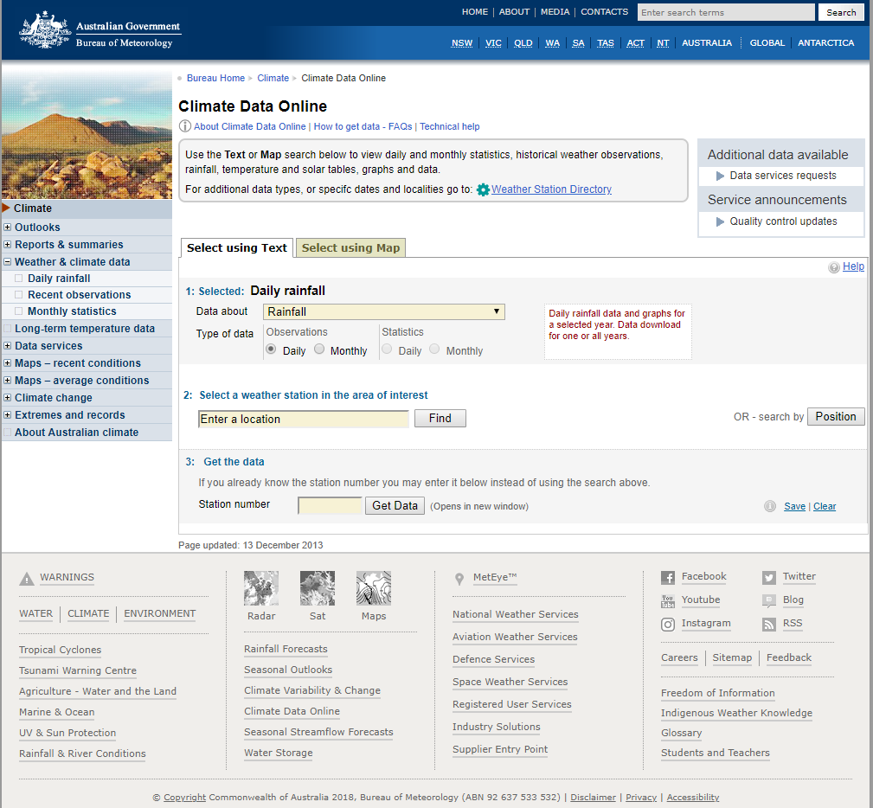Select the Monthly observations radio button
This screenshot has width=873, height=808.
[x=319, y=349]
